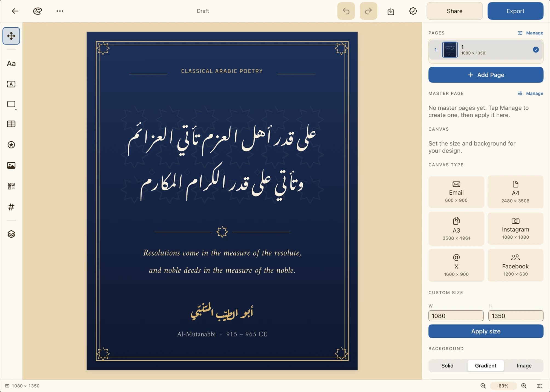Edit the custom height field
The height and width of the screenshot is (392, 550).
click(x=515, y=316)
